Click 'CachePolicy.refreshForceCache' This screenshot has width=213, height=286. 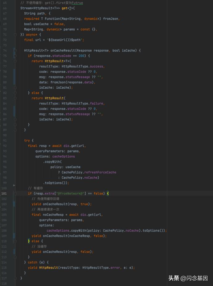click(89, 172)
